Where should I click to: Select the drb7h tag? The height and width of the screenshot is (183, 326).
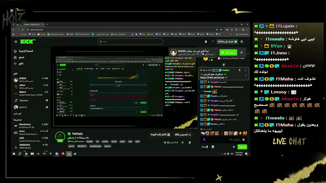click(x=72, y=146)
